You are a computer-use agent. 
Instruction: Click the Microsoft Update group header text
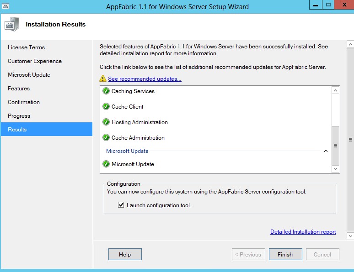pyautogui.click(x=127, y=151)
